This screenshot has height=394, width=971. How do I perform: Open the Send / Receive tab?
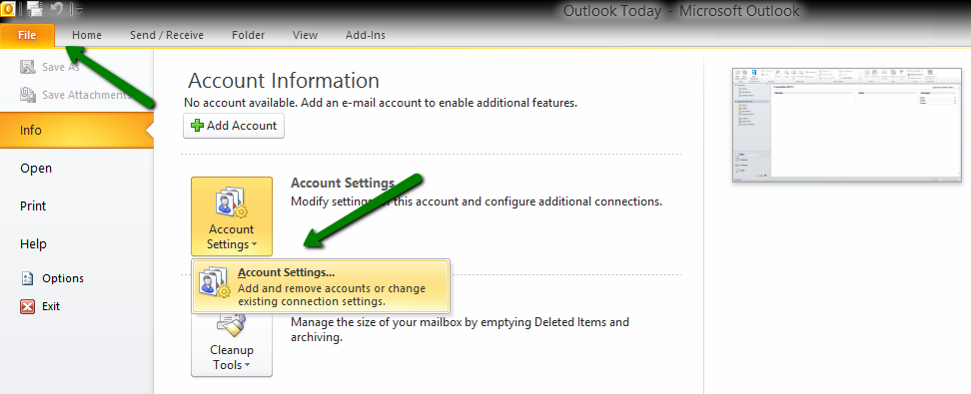tap(167, 35)
